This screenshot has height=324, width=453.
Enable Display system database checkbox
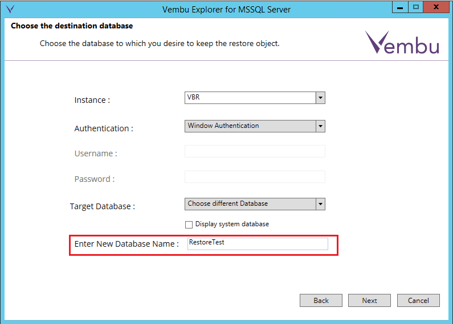[189, 225]
